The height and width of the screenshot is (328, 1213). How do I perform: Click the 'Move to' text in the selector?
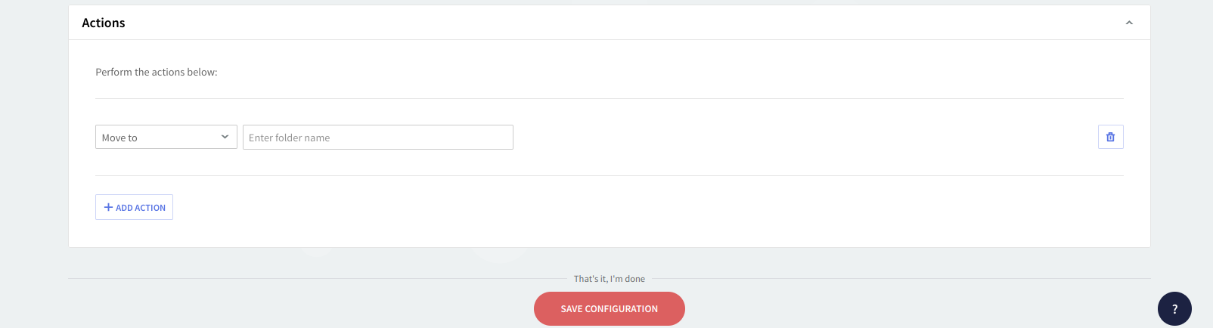pyautogui.click(x=119, y=138)
